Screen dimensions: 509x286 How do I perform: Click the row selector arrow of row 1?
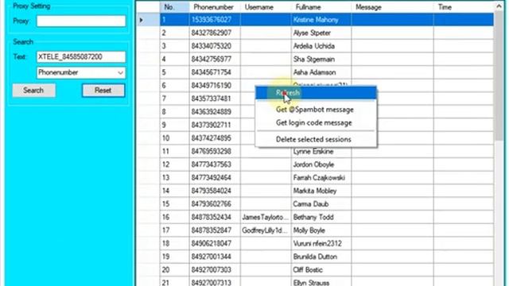coord(142,20)
